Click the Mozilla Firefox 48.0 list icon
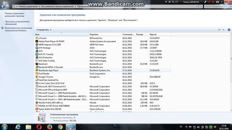 (x=37, y=103)
